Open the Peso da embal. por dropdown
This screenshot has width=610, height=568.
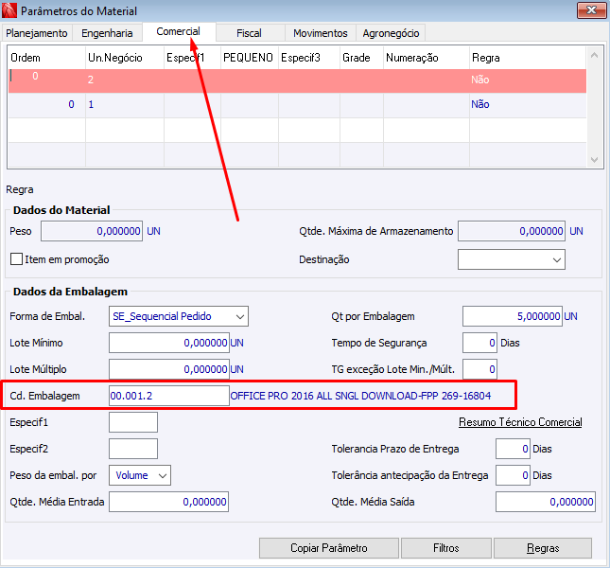pos(140,475)
